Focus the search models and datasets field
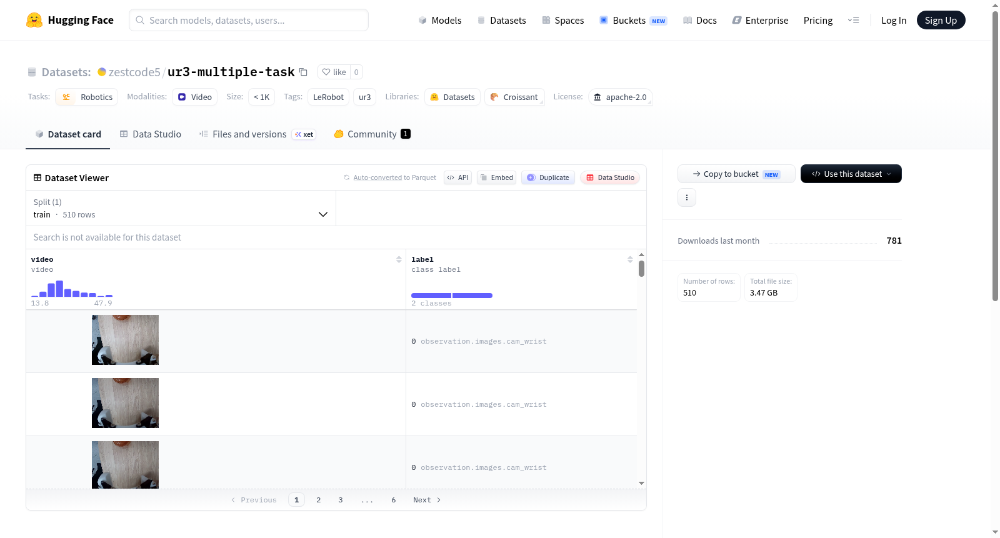Viewport: 1000px width, 538px height. point(249,20)
